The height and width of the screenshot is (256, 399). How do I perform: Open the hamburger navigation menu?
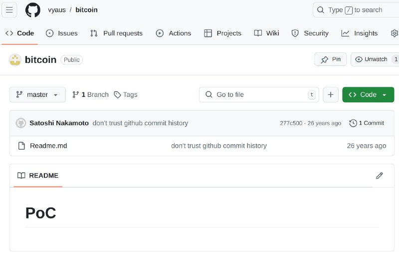coord(9,10)
